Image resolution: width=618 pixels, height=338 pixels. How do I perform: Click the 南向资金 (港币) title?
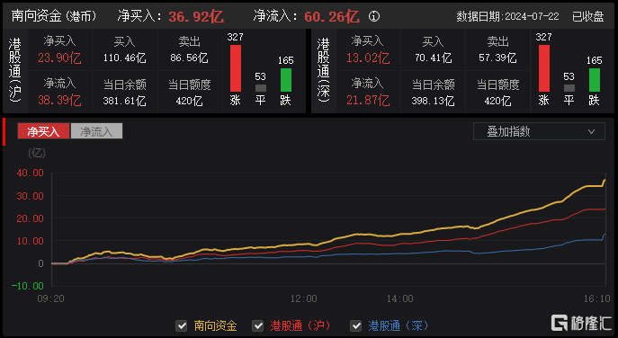(x=54, y=16)
